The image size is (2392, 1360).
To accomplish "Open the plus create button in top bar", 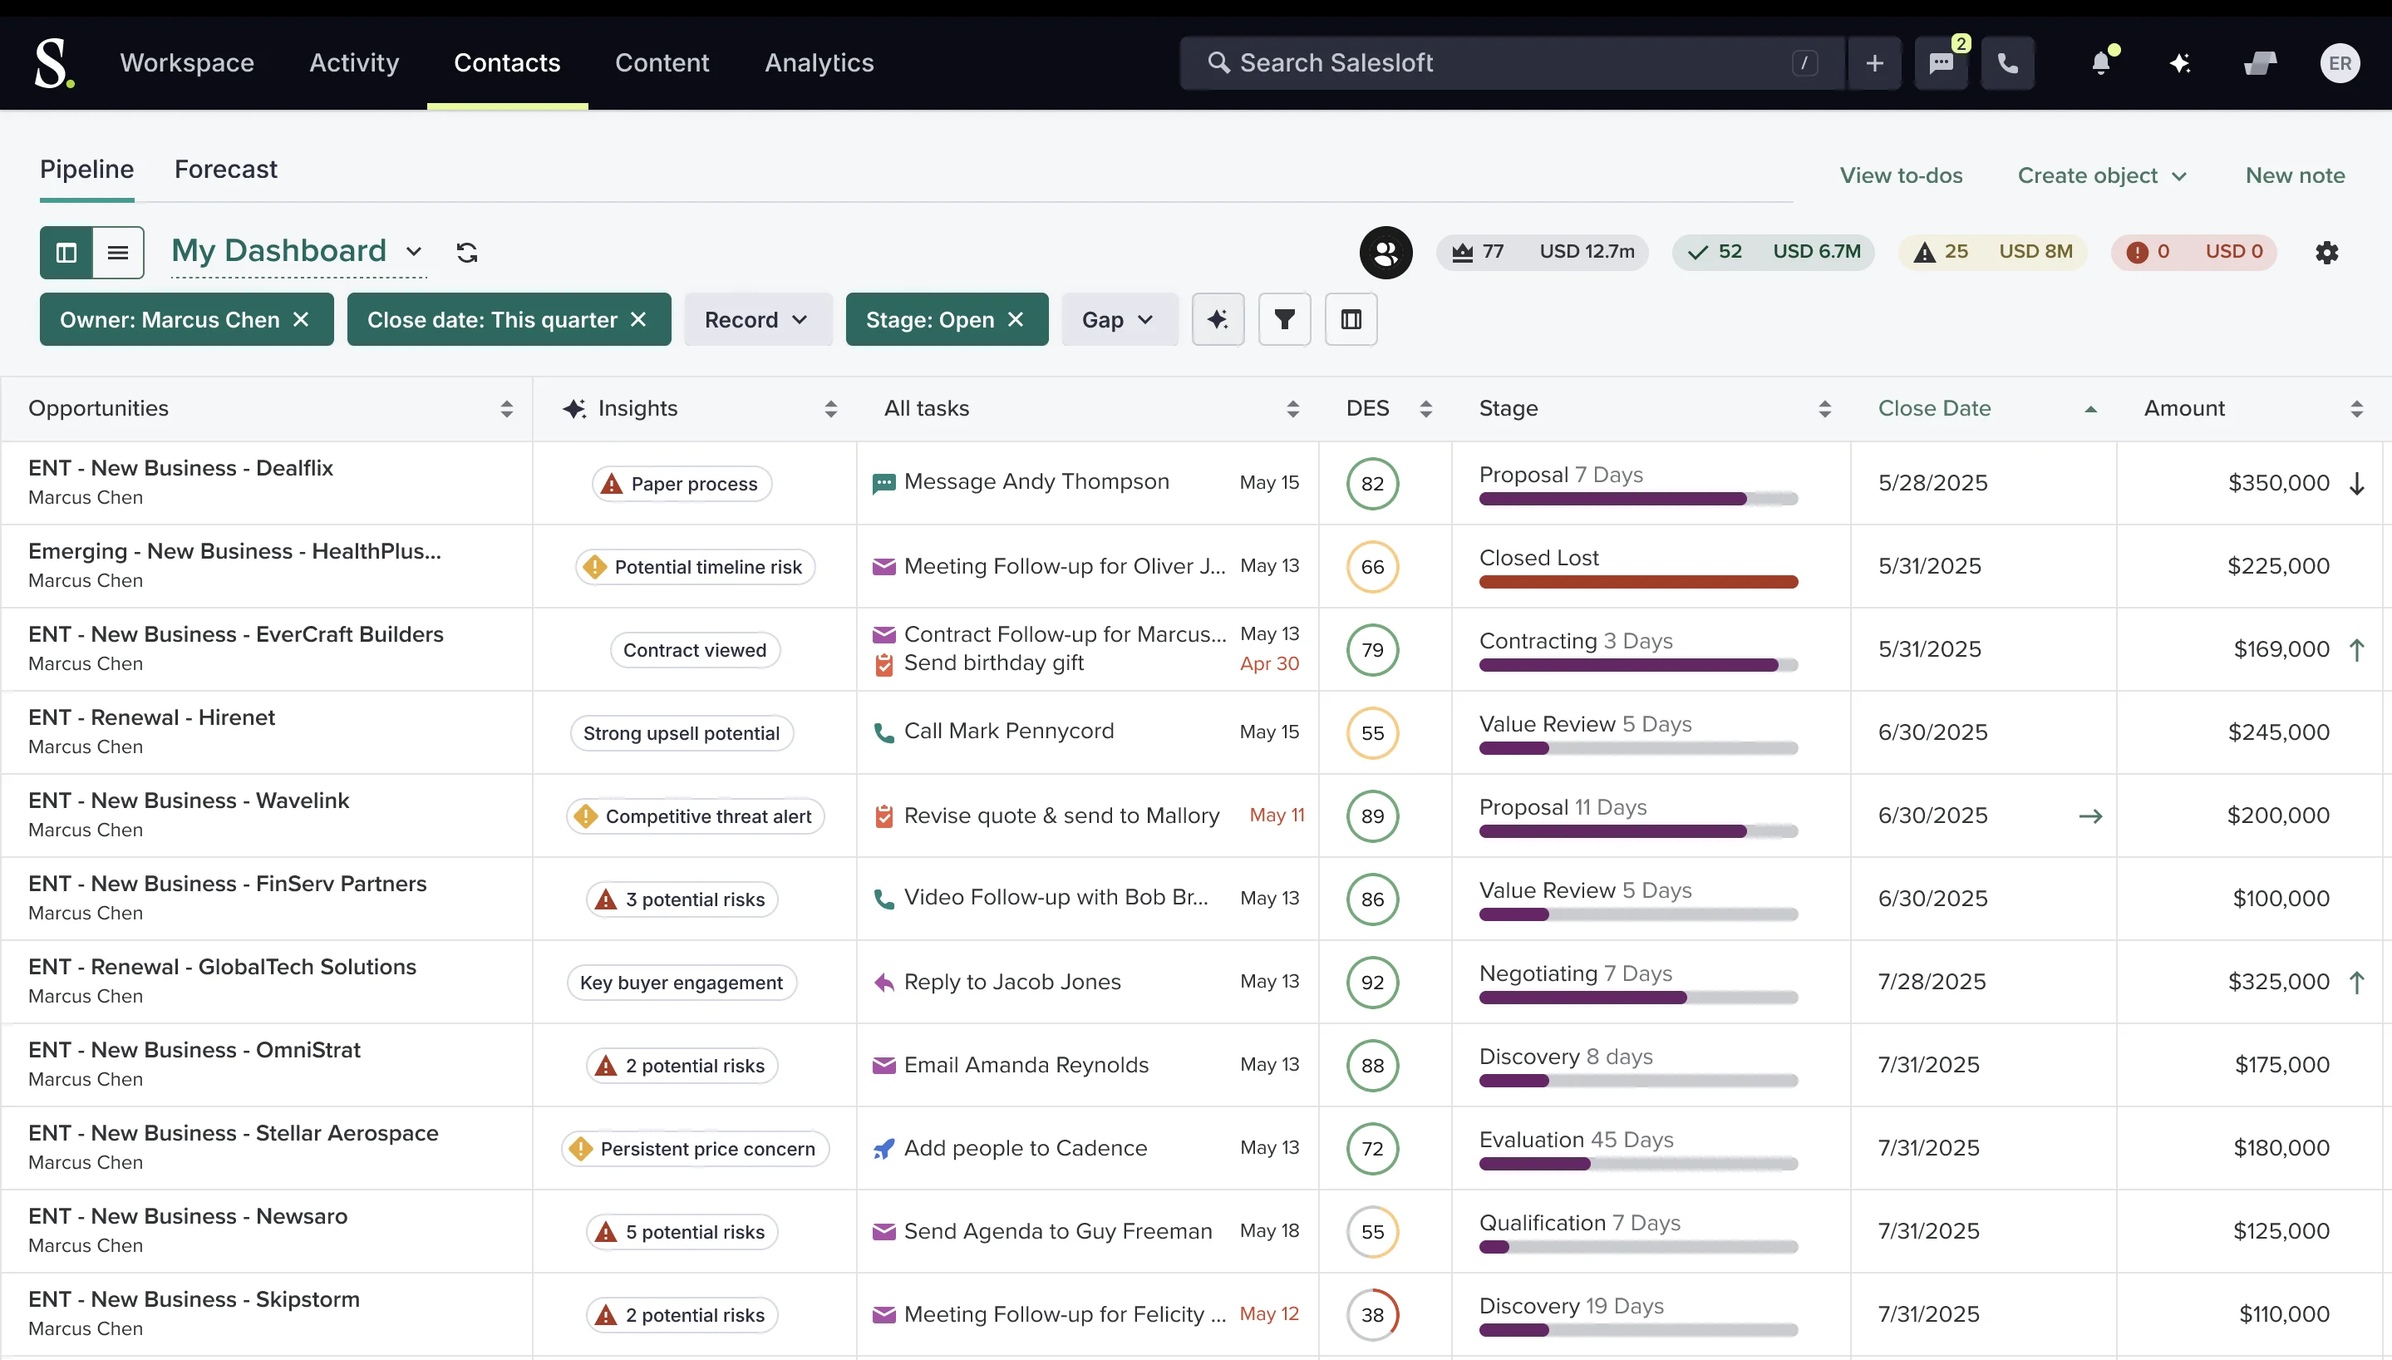I will (1874, 62).
